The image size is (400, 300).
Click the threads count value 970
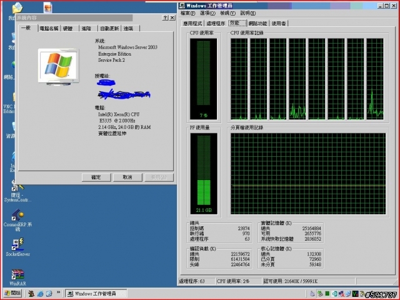coord(246,234)
